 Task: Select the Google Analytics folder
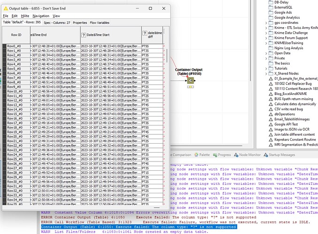[284, 18]
